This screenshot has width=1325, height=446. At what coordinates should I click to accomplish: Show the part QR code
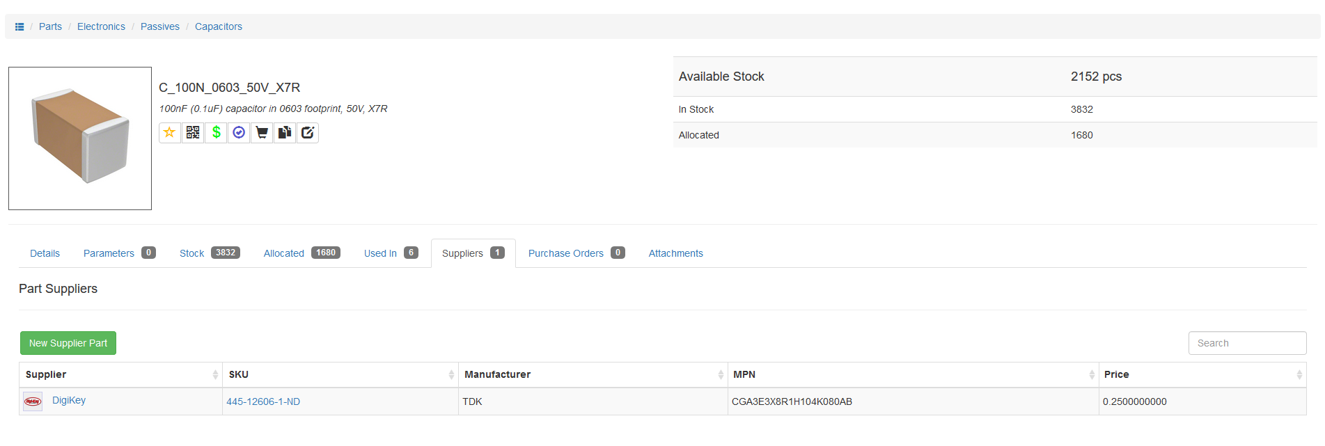tap(193, 132)
